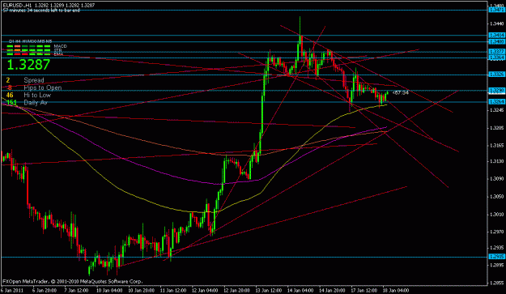Click the 17 Jan 12:00 time axis label
The height and width of the screenshot is (294, 506).
click(x=364, y=291)
